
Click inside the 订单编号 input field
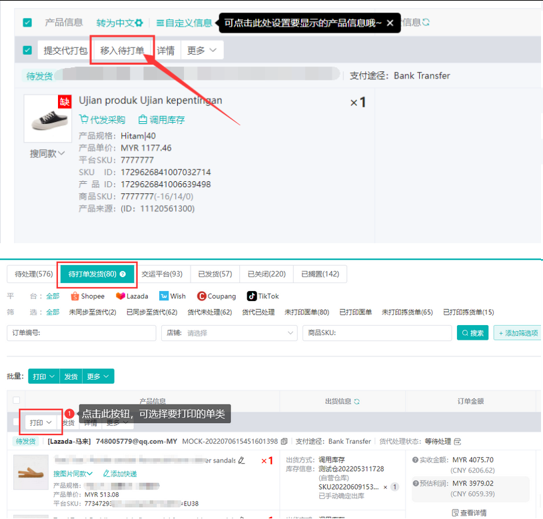[x=80, y=333]
